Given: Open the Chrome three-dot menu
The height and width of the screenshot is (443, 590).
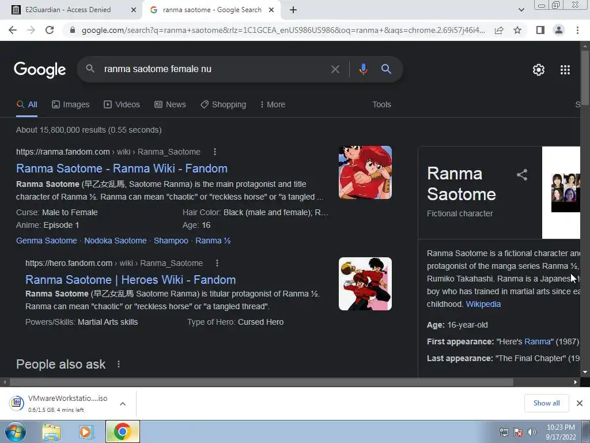Looking at the screenshot, I should pyautogui.click(x=577, y=30).
